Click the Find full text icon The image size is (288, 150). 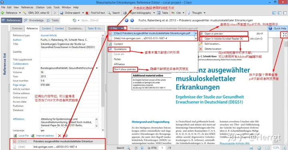click(87, 13)
